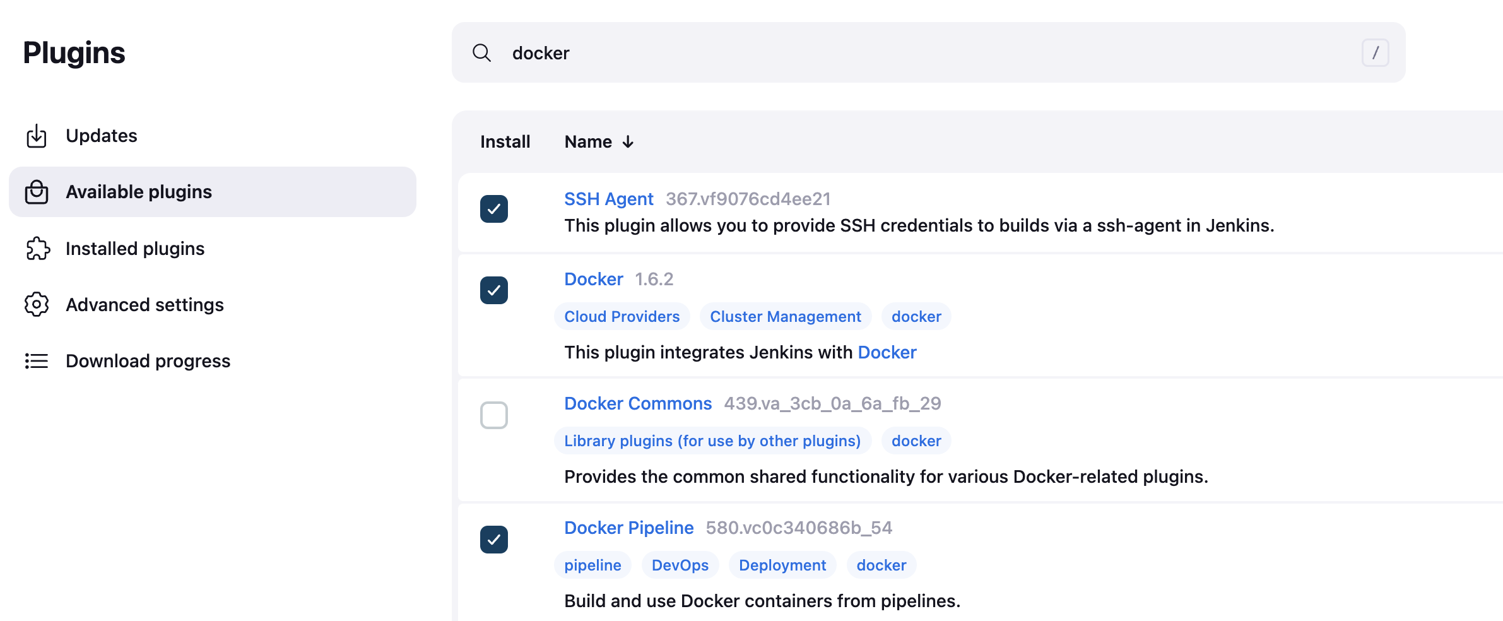Select Available plugins in sidebar

213,192
